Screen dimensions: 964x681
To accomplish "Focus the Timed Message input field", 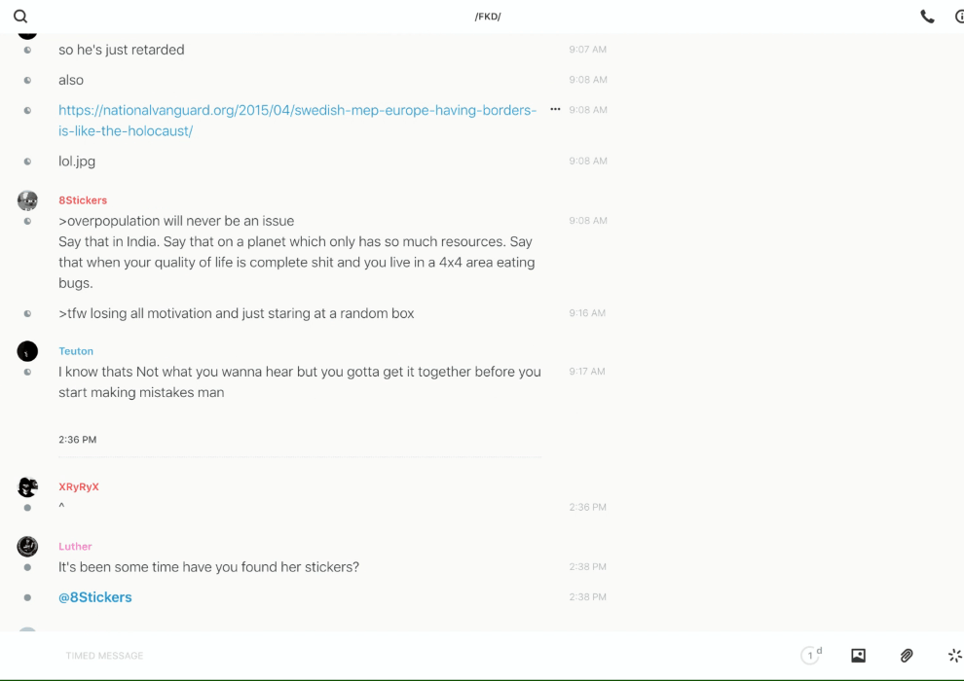I will pos(389,656).
